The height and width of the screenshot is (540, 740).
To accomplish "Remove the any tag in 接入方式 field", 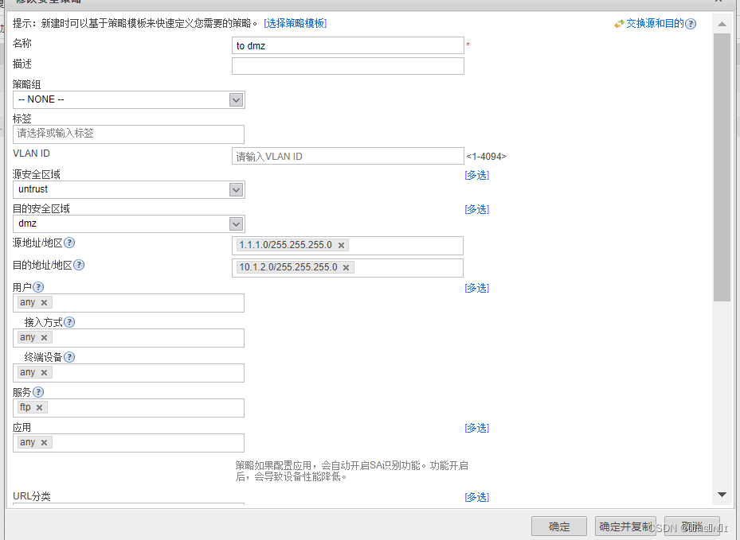I will [44, 337].
